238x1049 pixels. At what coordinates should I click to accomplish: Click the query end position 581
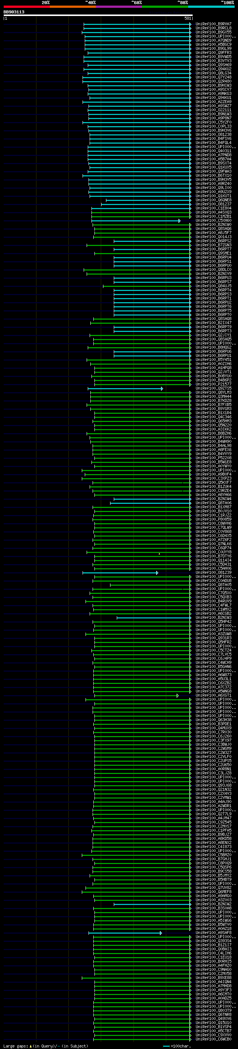[187, 18]
